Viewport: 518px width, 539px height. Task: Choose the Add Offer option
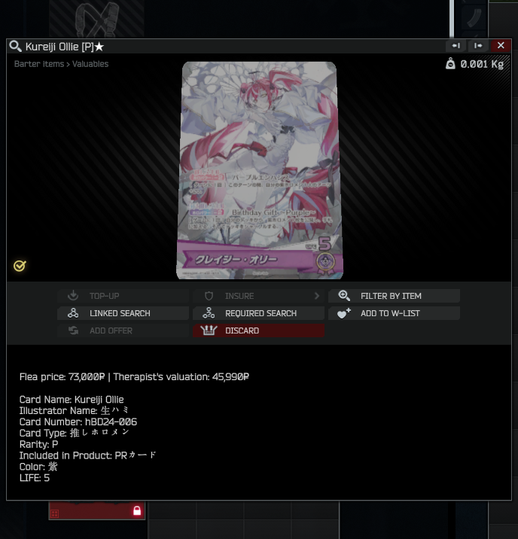click(123, 330)
